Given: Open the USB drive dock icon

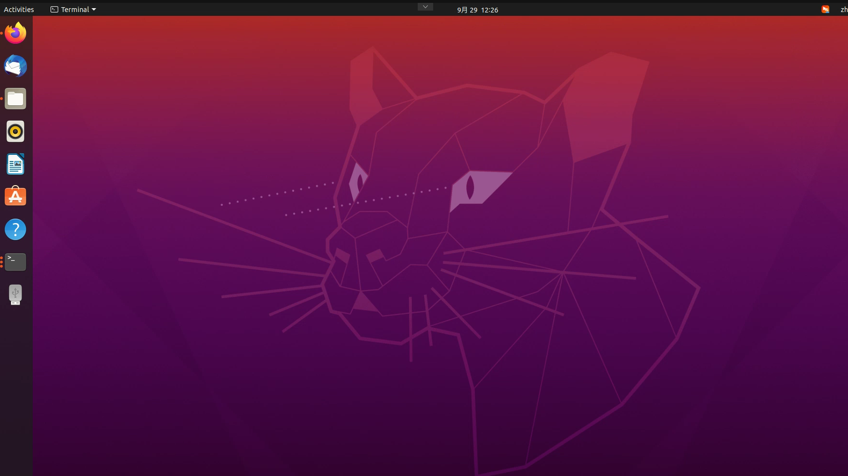Looking at the screenshot, I should 15,295.
